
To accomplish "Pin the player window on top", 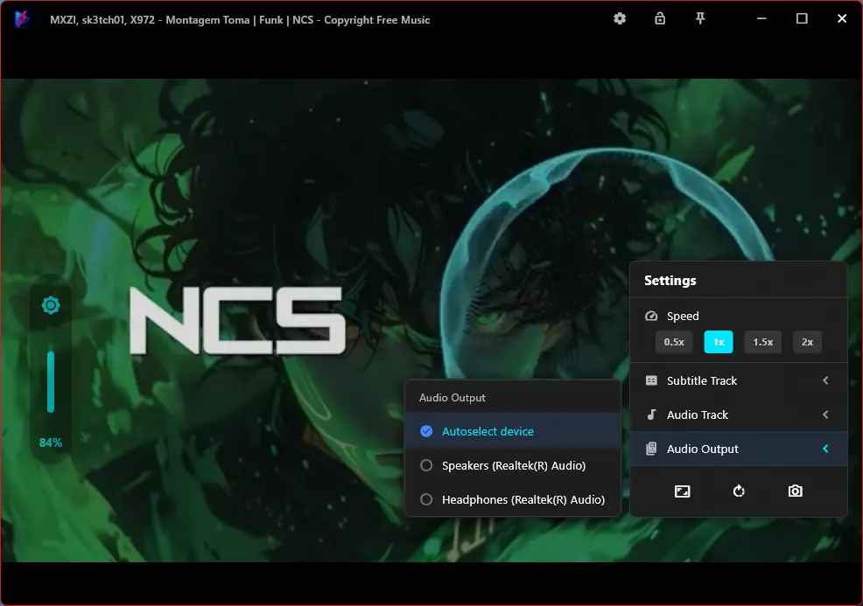I will [700, 18].
